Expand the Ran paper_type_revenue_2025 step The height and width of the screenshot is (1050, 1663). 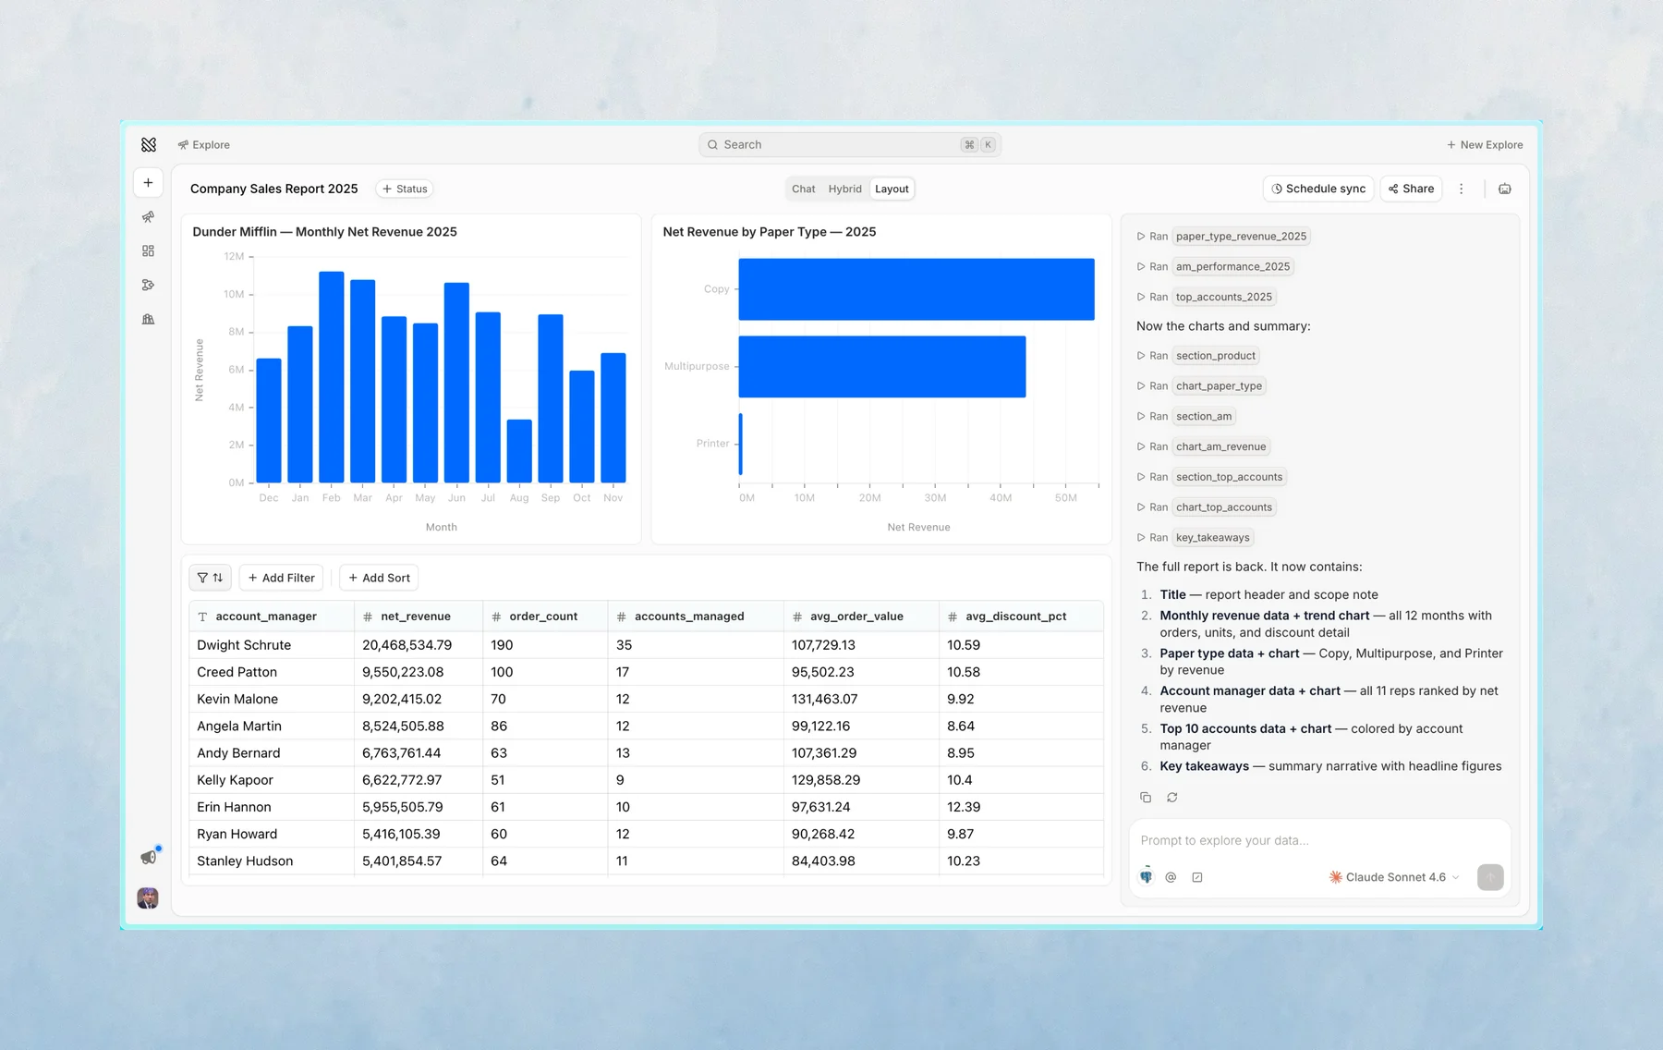[1222, 237]
